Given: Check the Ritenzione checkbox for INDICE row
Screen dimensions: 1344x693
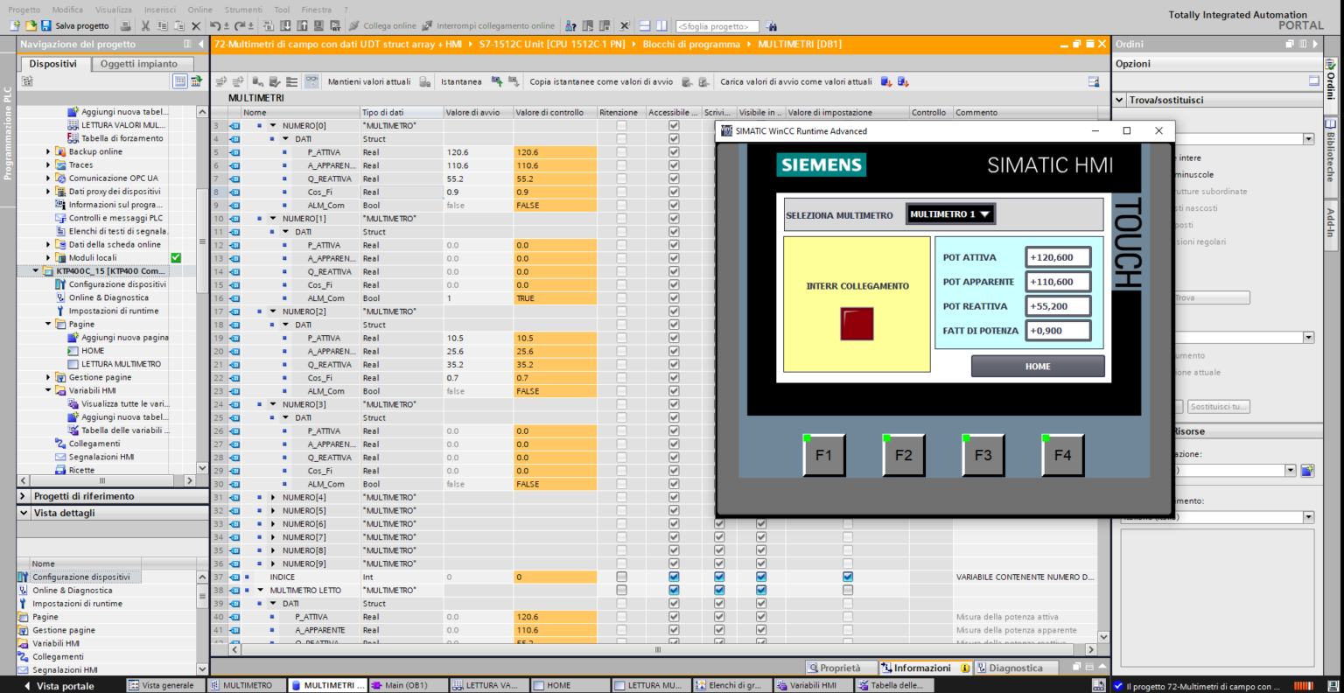Looking at the screenshot, I should coord(619,576).
